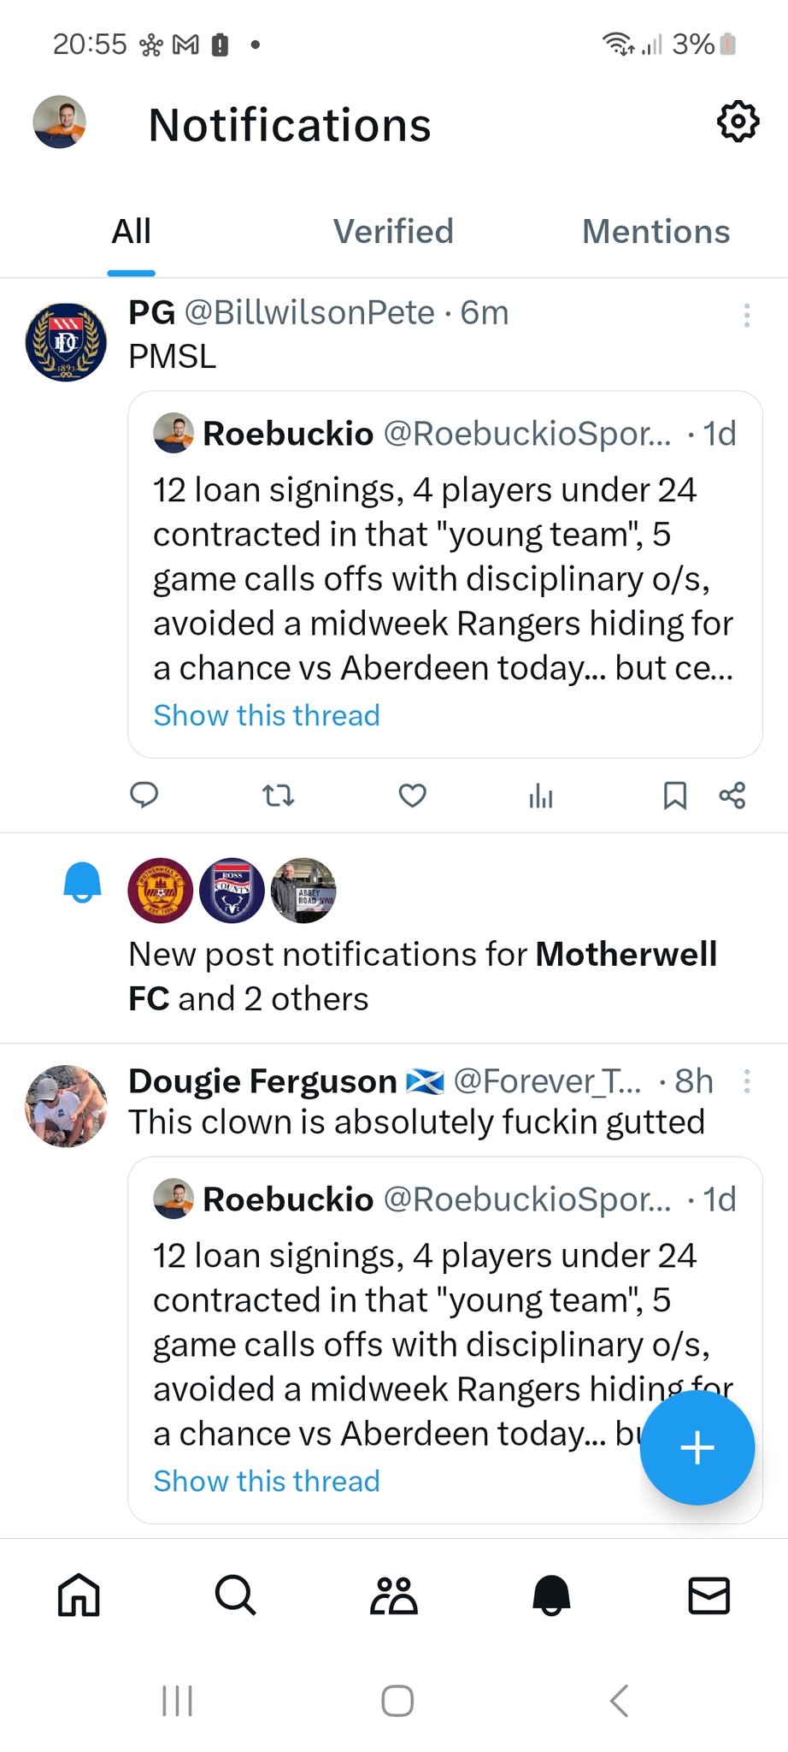This screenshot has width=788, height=1752.
Task: Open the Search page
Action: 235,1595
